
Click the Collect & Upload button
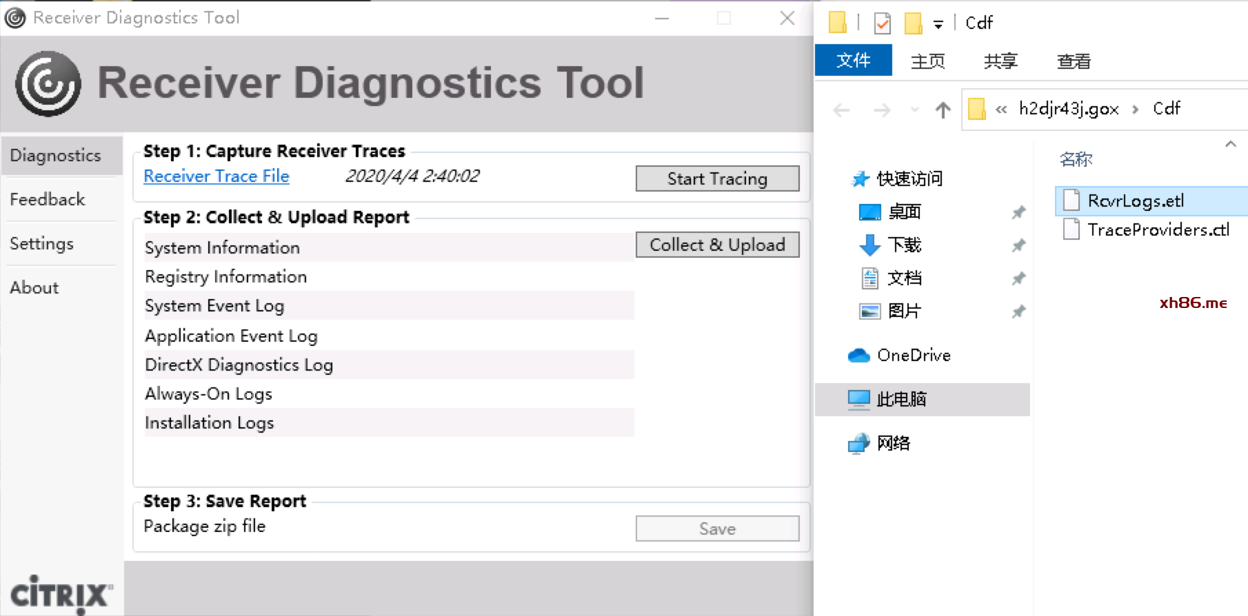(x=717, y=245)
